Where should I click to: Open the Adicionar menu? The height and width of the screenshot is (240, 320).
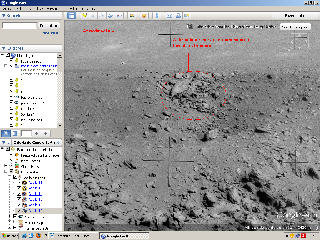77,9
